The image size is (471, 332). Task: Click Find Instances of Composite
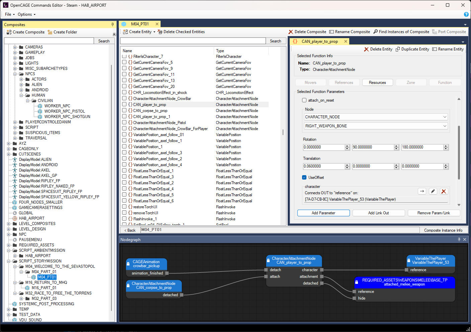pos(401,32)
